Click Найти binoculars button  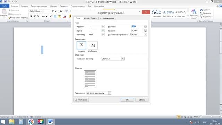tap(205, 10)
